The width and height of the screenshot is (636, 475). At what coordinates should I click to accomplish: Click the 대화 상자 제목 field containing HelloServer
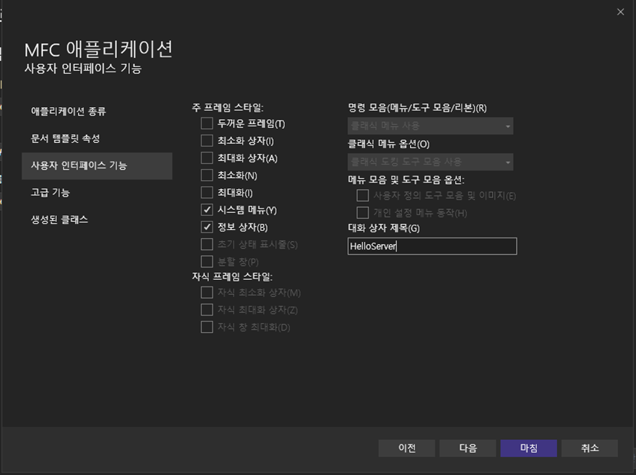[432, 246]
